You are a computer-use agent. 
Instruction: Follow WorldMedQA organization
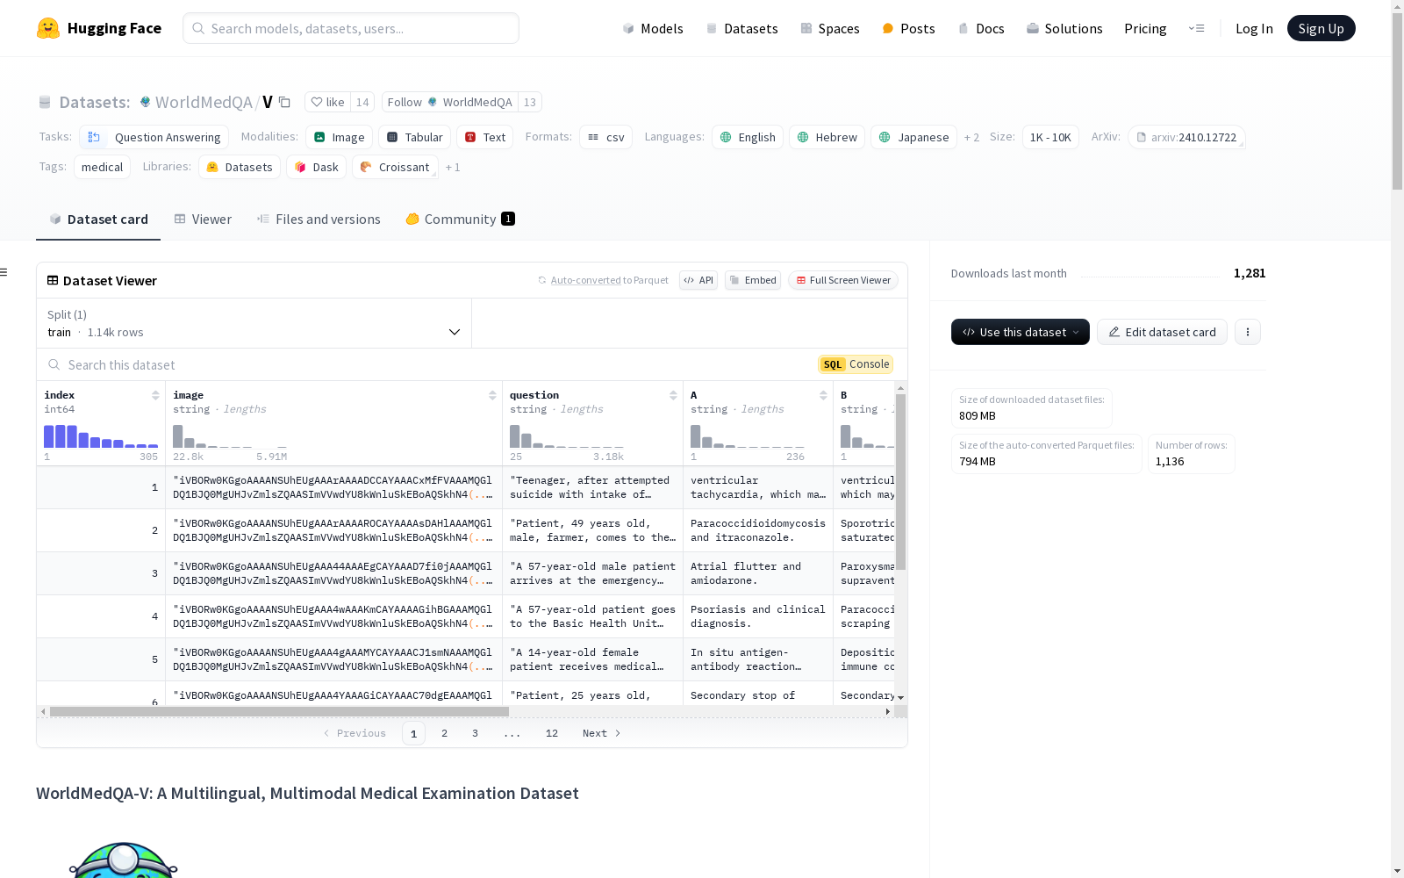click(x=449, y=102)
